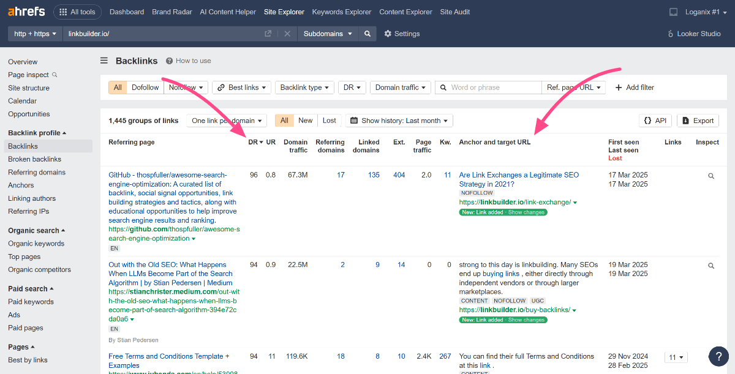Show only Lost links
735x374 pixels.
click(330, 121)
